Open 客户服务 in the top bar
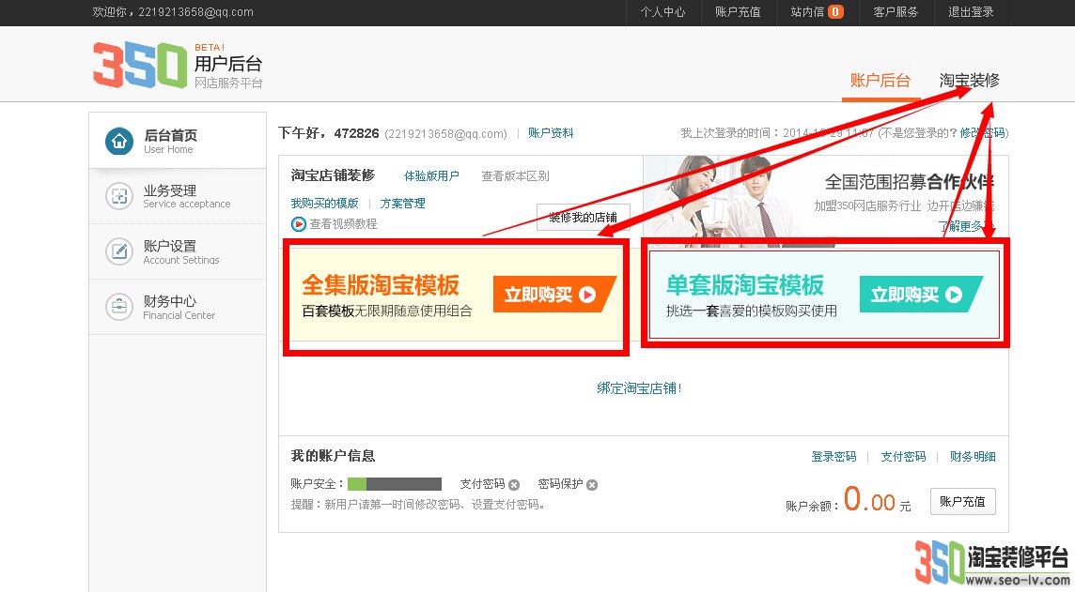This screenshot has height=592, width=1075. tap(896, 11)
